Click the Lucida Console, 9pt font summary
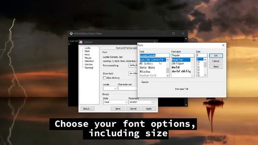The width and height of the screenshot is (258, 145). (x=113, y=57)
